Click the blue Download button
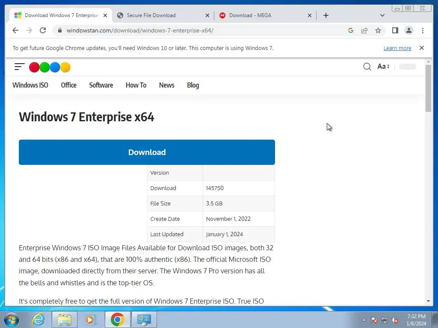438x328 pixels. tap(147, 152)
